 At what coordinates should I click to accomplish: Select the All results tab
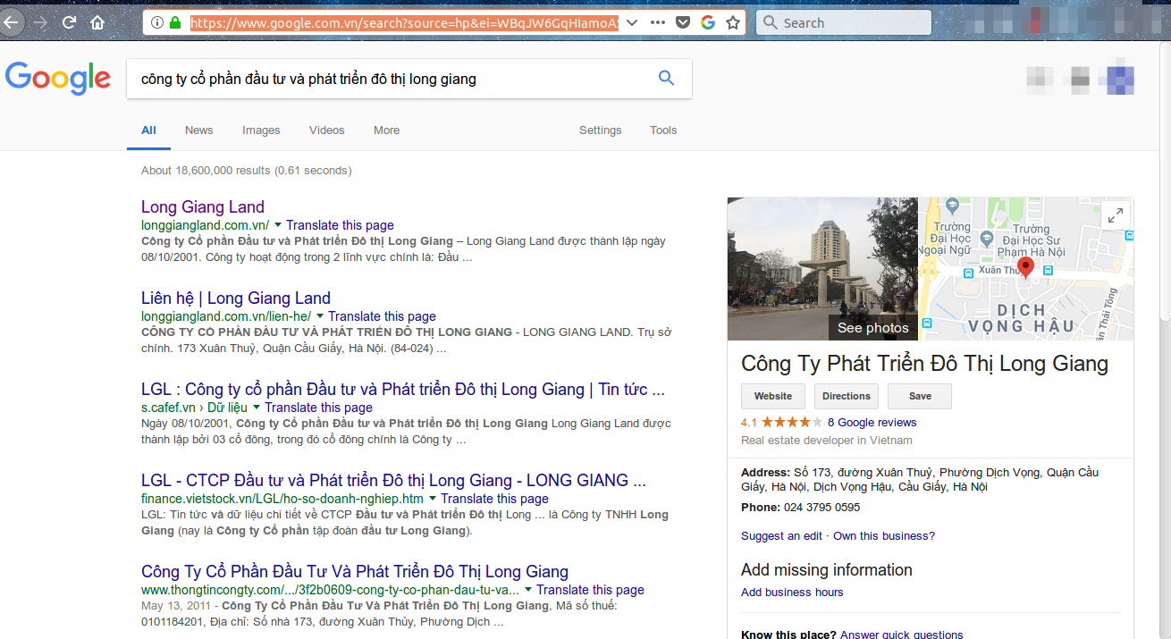[148, 130]
